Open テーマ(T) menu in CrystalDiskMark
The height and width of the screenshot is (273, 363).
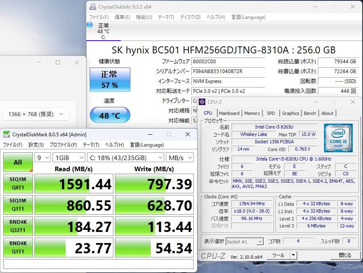click(x=91, y=145)
